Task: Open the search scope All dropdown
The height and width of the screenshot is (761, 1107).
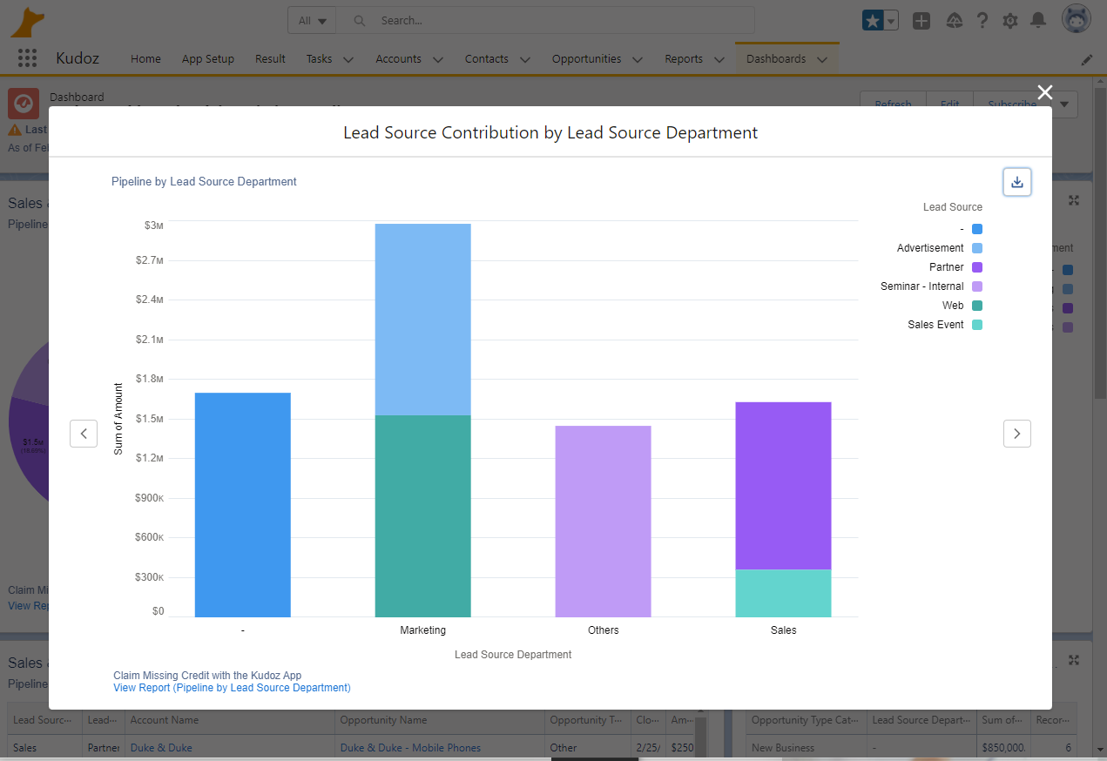Action: pyautogui.click(x=312, y=21)
